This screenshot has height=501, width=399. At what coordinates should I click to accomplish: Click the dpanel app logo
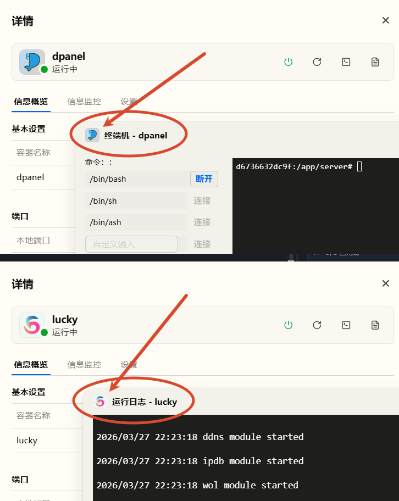tap(32, 62)
